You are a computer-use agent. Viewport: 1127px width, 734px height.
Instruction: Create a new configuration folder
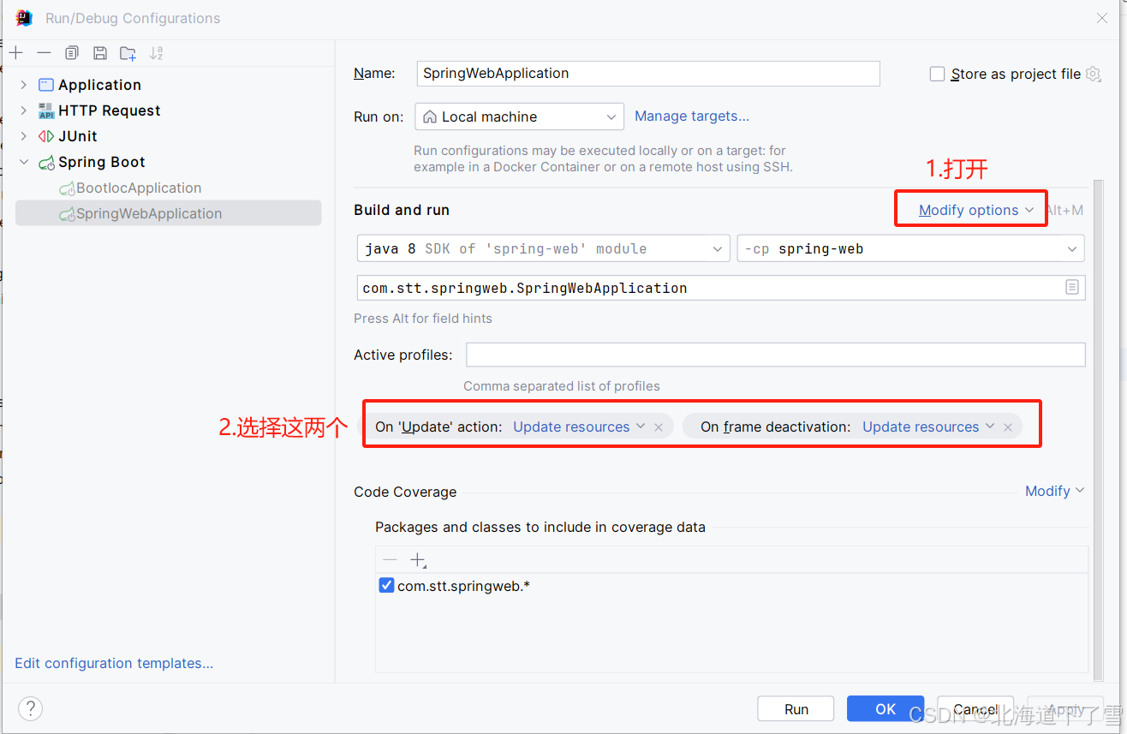(127, 52)
